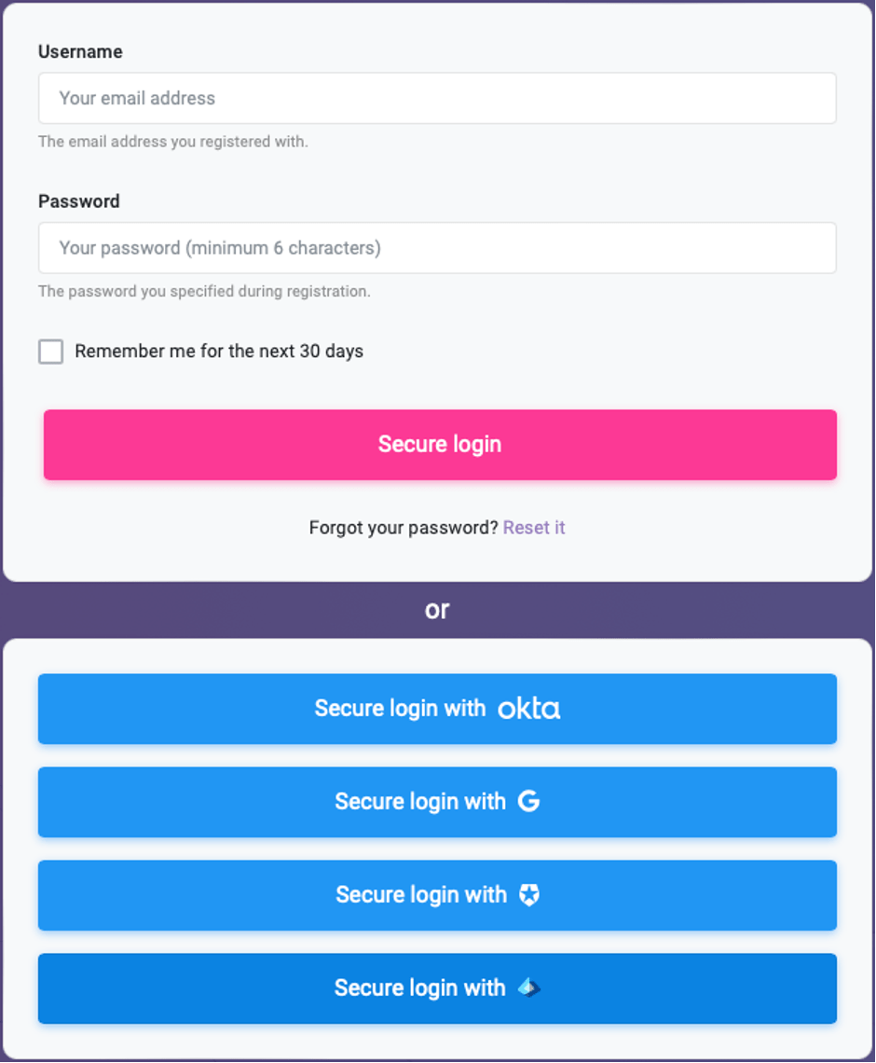Click the Okta logo

pos(528,709)
